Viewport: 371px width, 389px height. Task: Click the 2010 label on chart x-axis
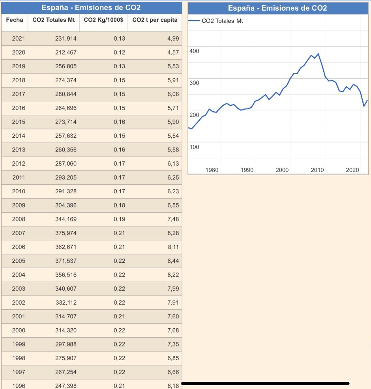pos(317,170)
